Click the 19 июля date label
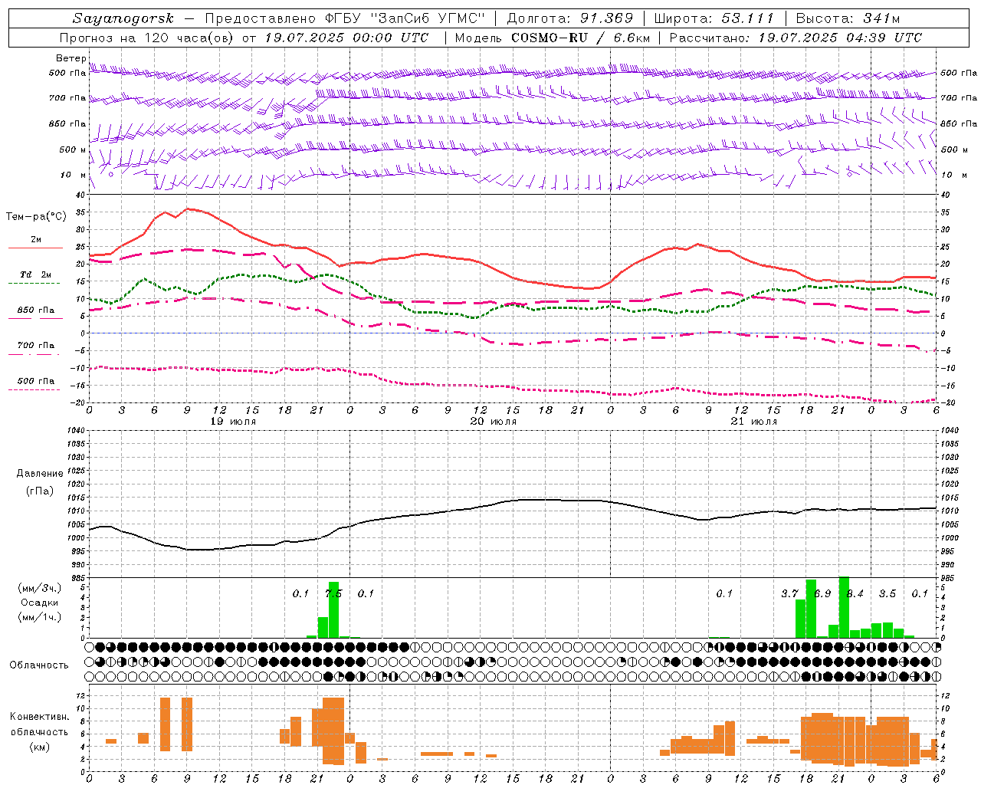Image resolution: width=981 pixels, height=785 pixels. click(x=233, y=422)
